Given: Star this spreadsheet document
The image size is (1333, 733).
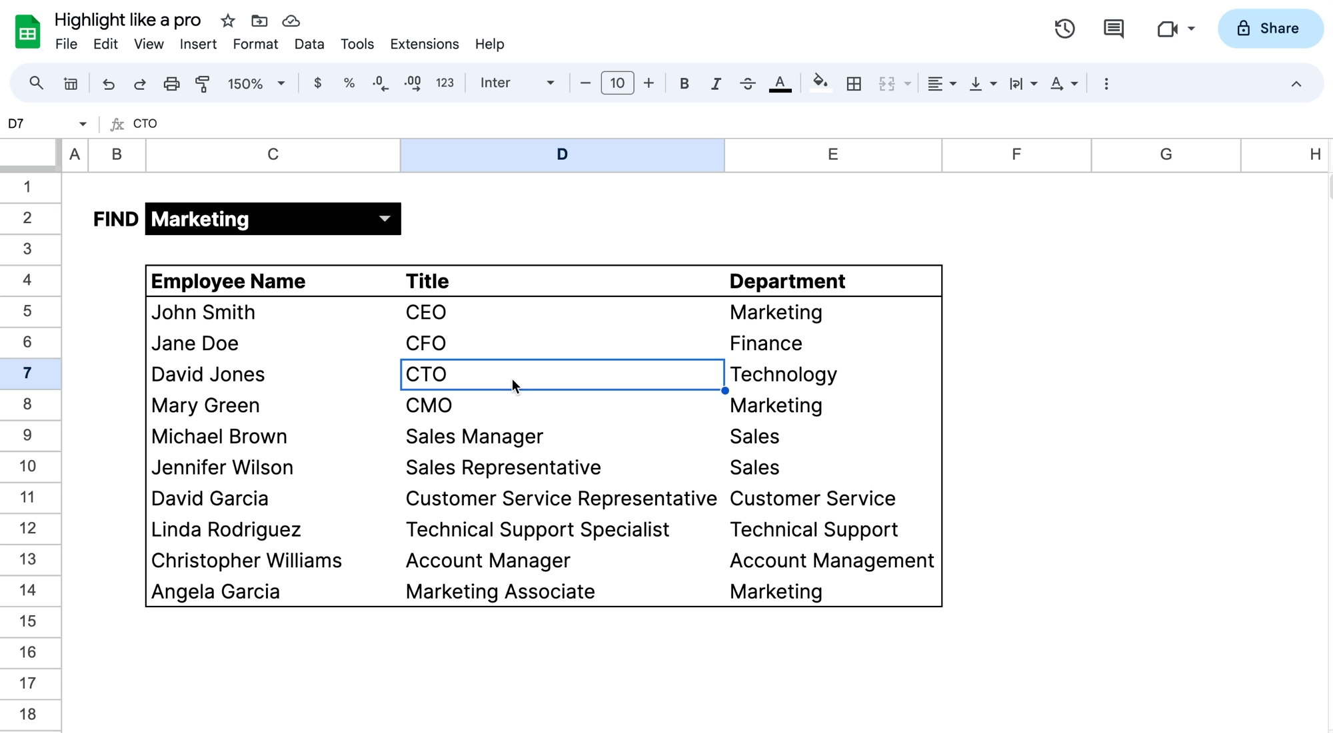Looking at the screenshot, I should click(x=228, y=21).
